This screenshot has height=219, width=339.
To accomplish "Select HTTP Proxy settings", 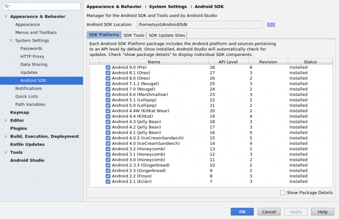I will [32, 56].
